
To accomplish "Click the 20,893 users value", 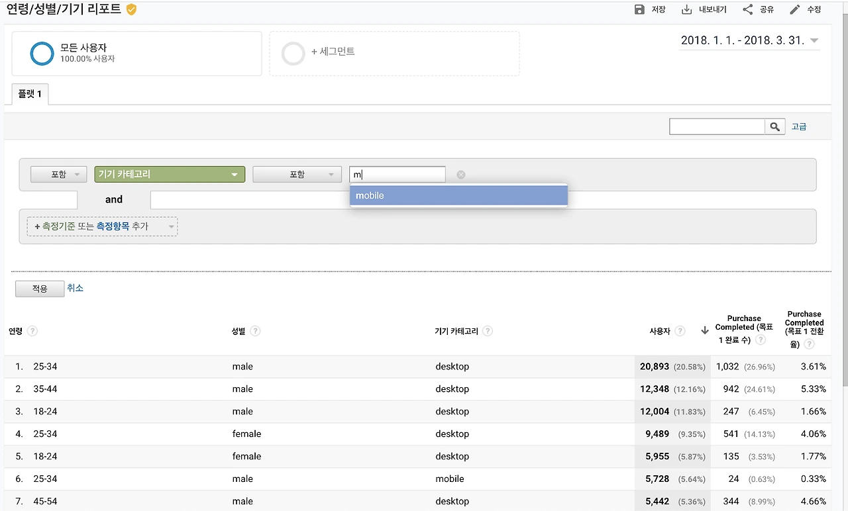I will pos(655,367).
